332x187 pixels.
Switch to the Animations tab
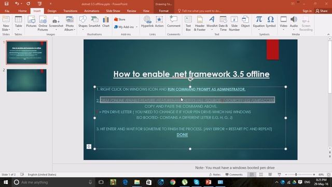coord(92,11)
